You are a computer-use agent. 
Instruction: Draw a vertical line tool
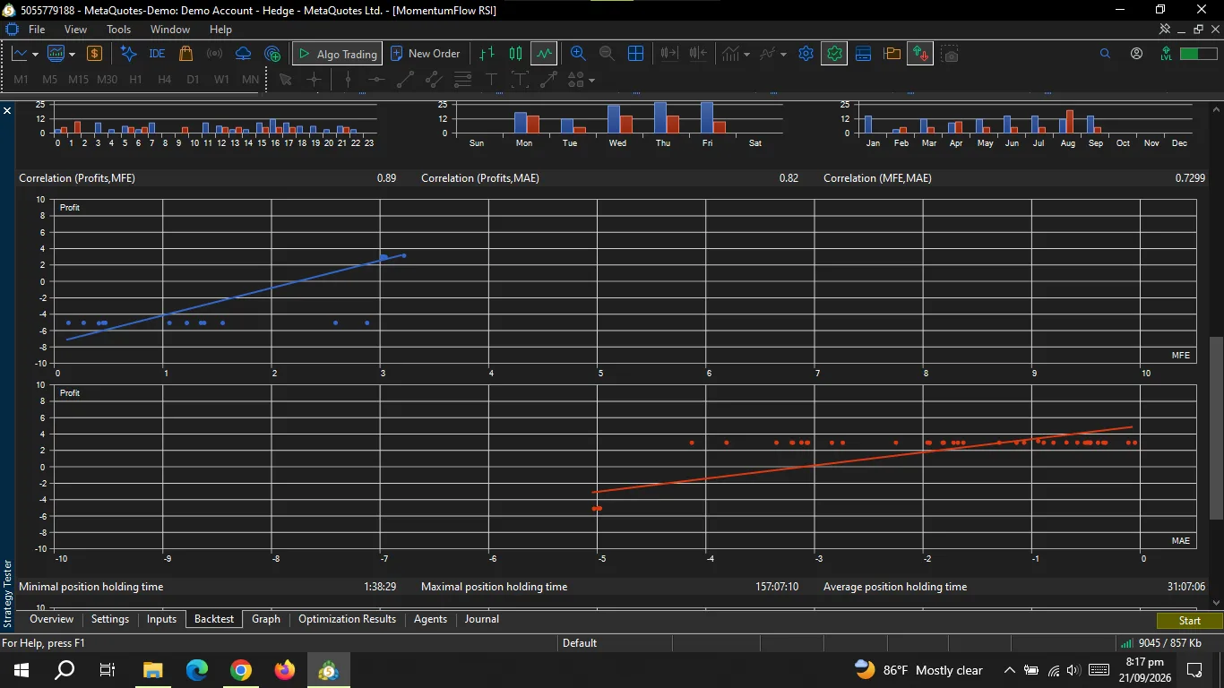pyautogui.click(x=349, y=80)
